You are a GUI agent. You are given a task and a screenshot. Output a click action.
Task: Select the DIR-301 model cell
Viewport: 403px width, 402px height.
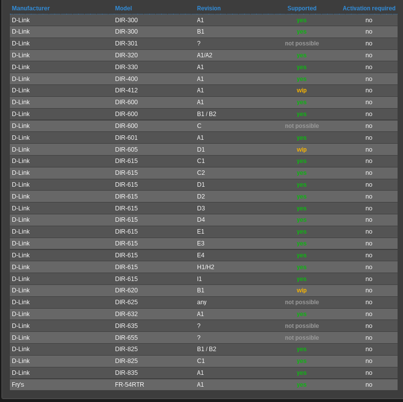(x=126, y=43)
